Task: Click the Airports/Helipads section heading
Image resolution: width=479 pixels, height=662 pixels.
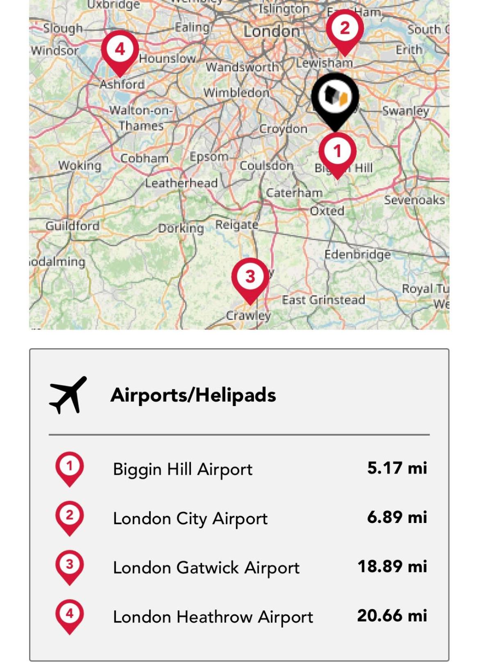Action: [x=193, y=395]
